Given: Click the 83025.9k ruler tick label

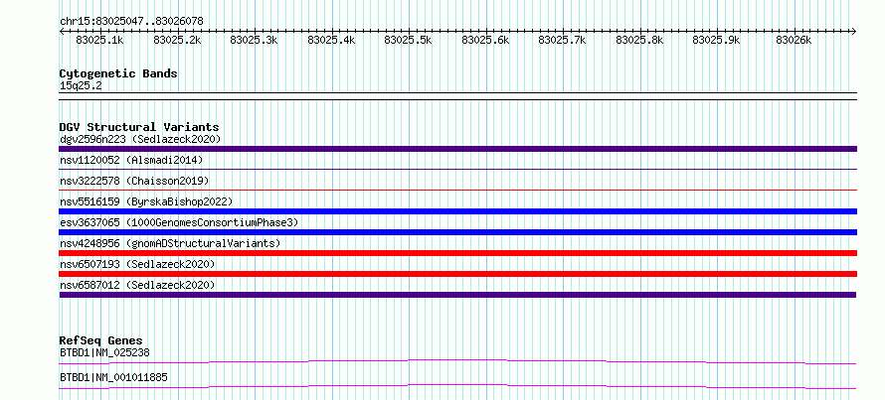Looking at the screenshot, I should point(716,41).
